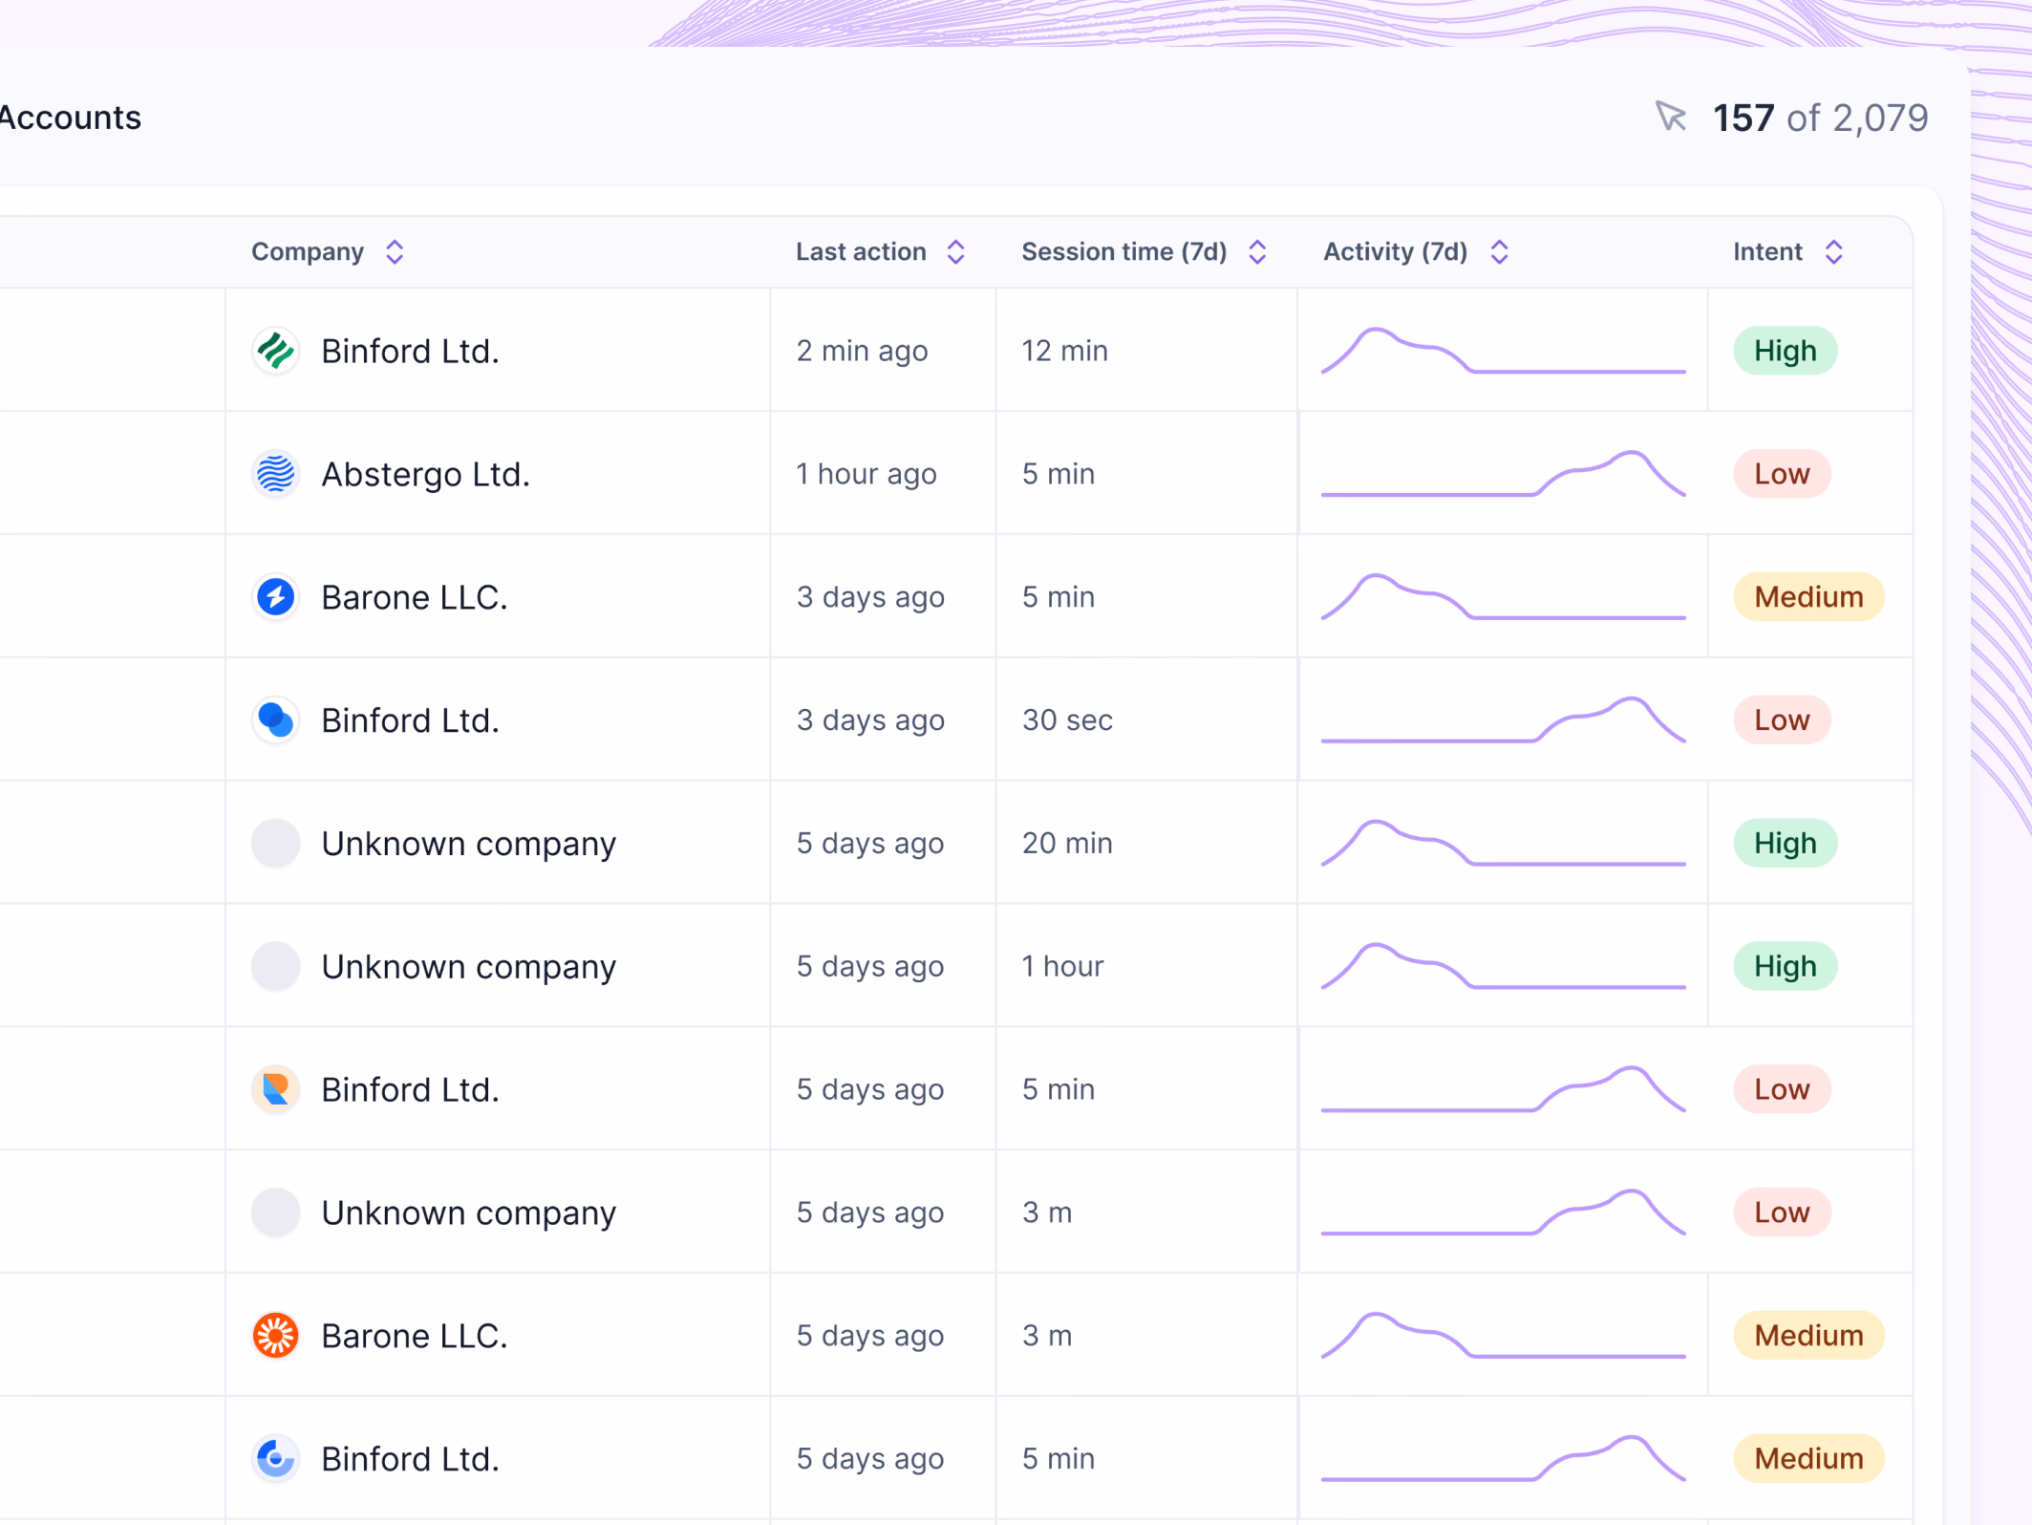Open Binford Ltd. with Medium intent

(410, 1459)
